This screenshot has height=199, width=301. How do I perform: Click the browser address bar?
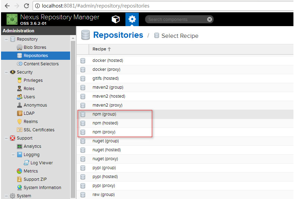(163, 6)
